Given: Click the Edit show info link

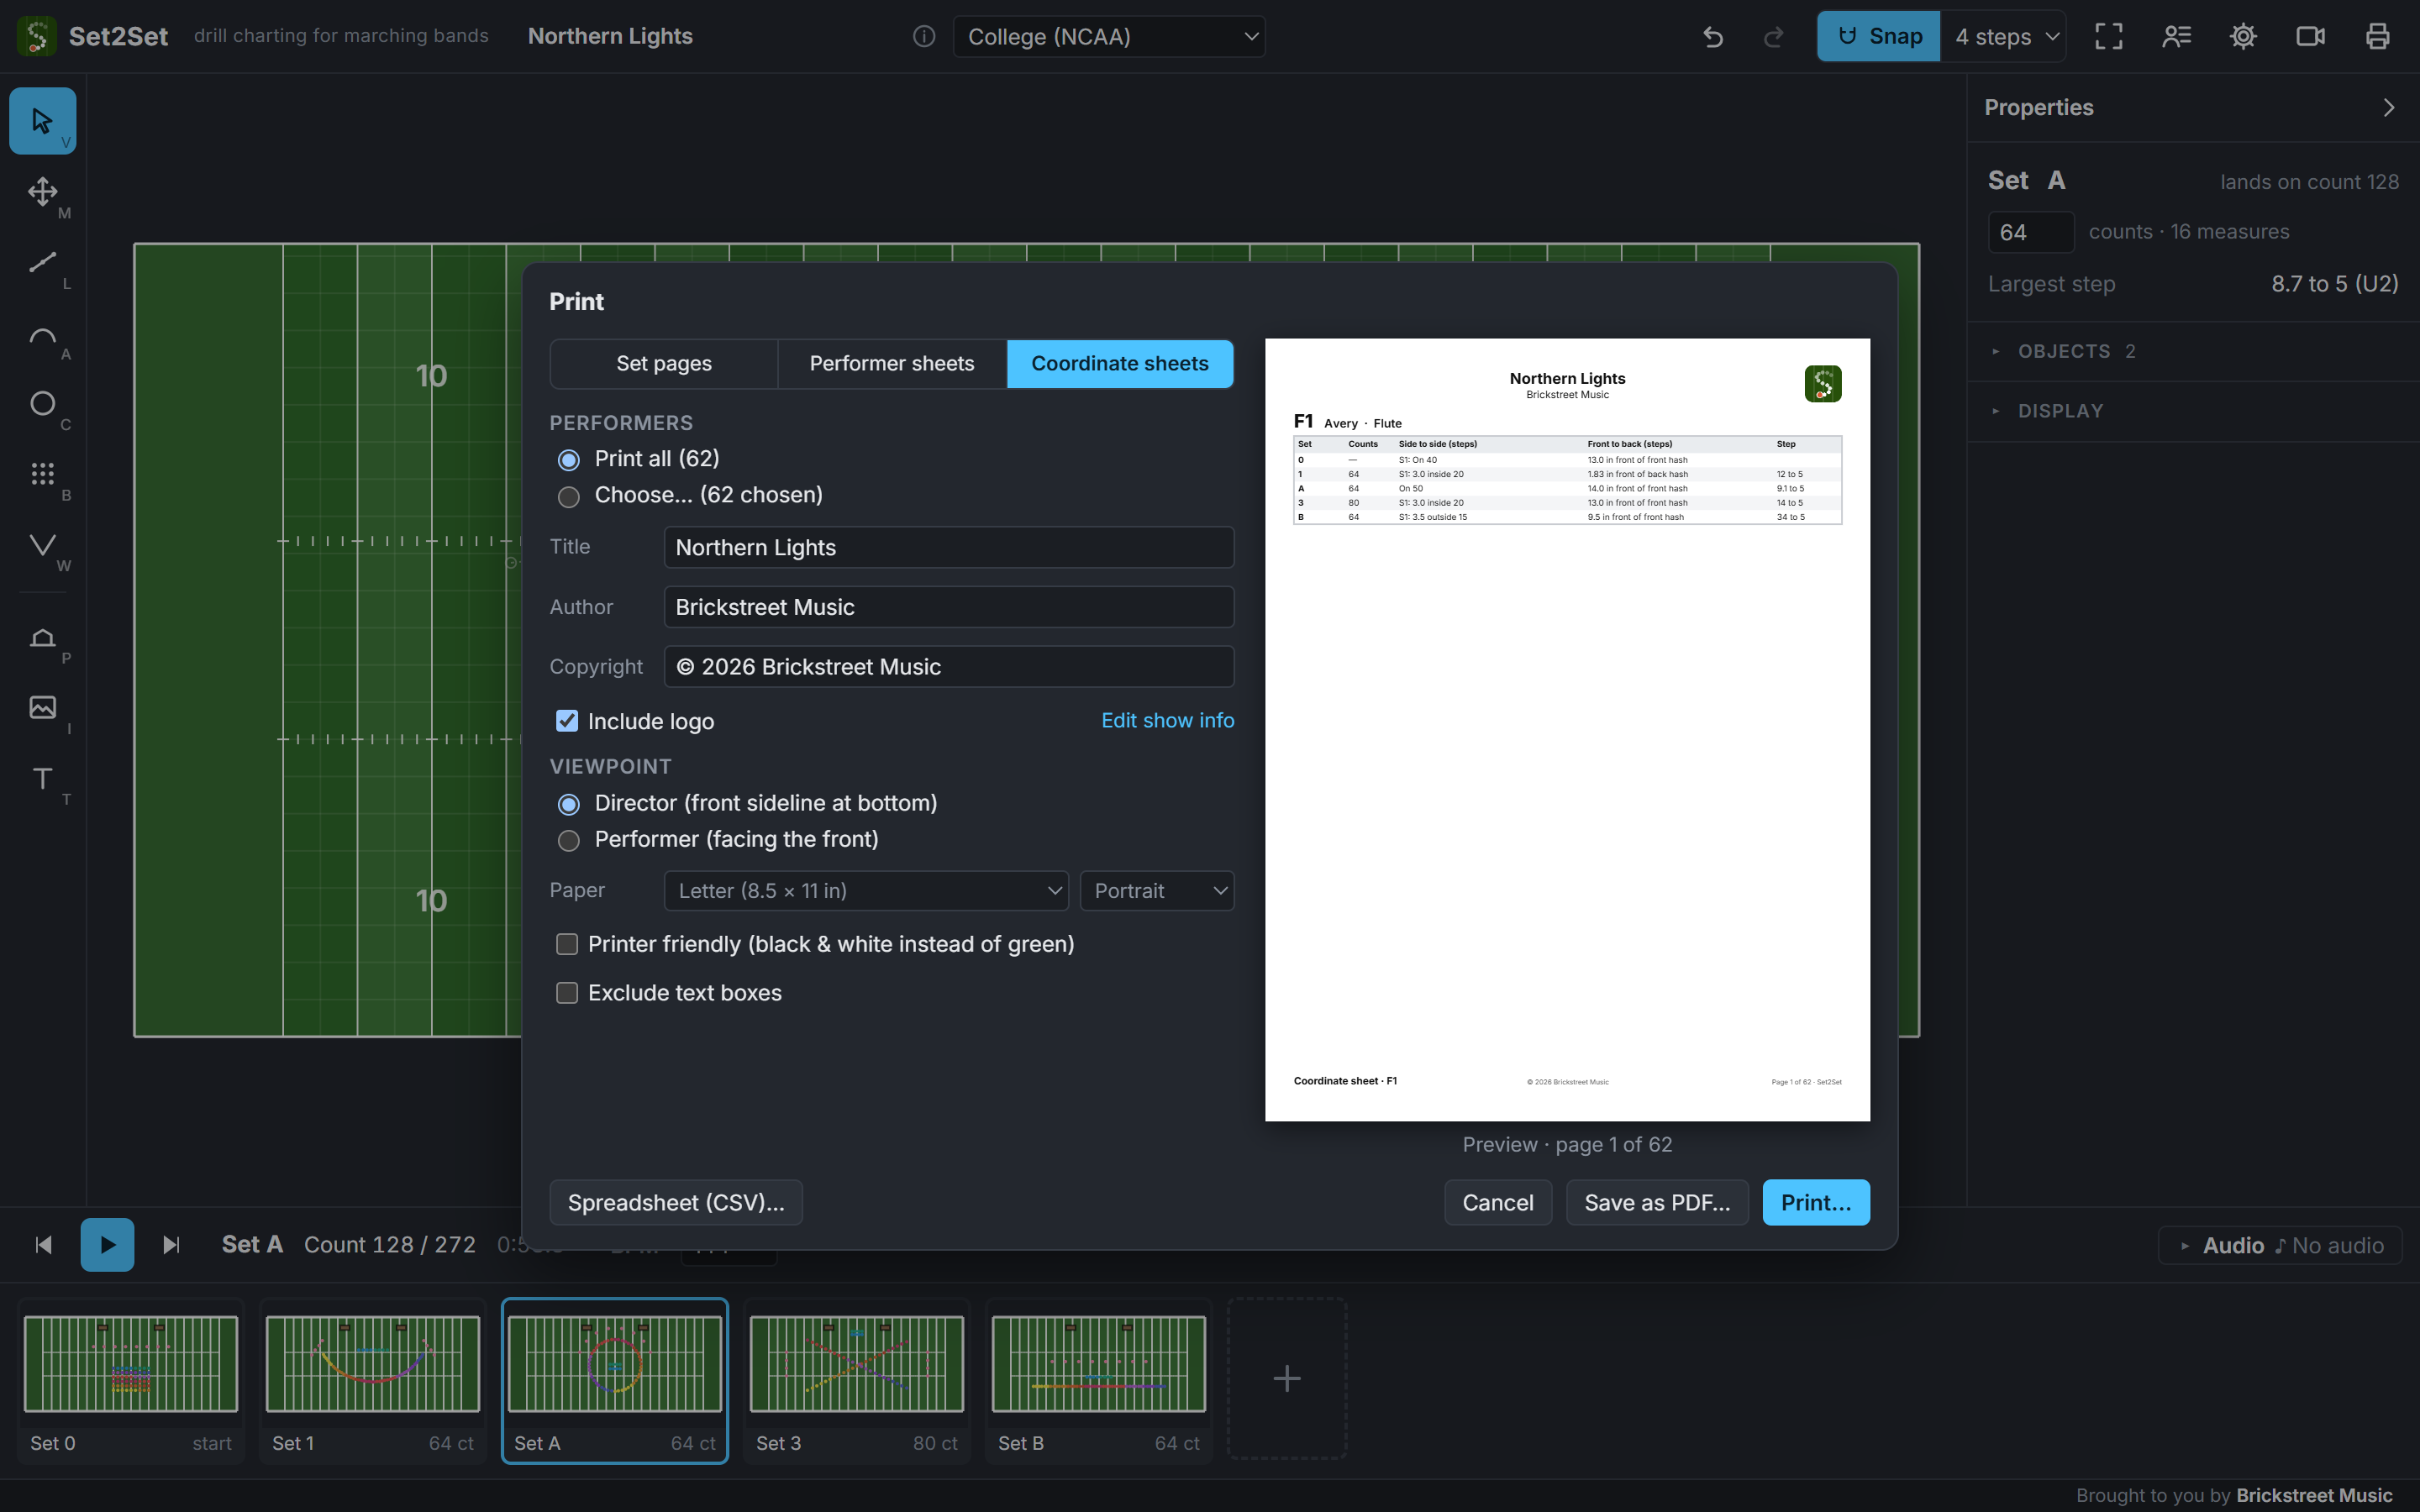Looking at the screenshot, I should tap(1167, 721).
